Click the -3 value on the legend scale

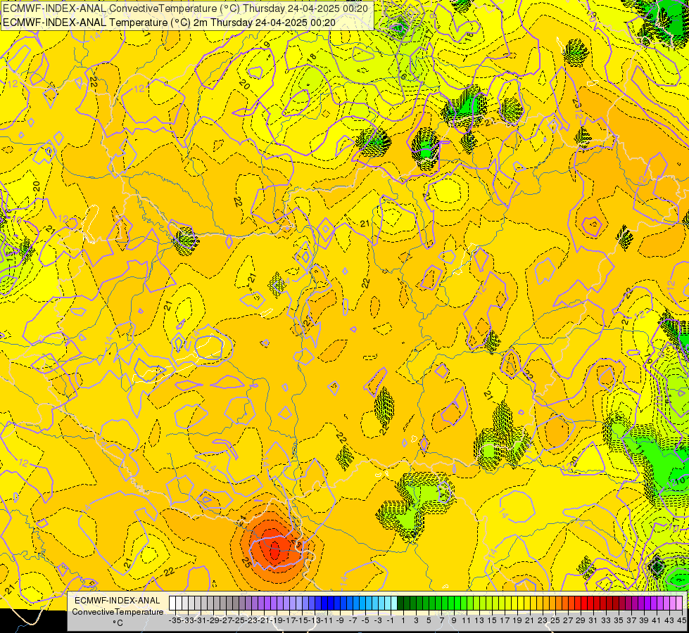[x=378, y=620]
